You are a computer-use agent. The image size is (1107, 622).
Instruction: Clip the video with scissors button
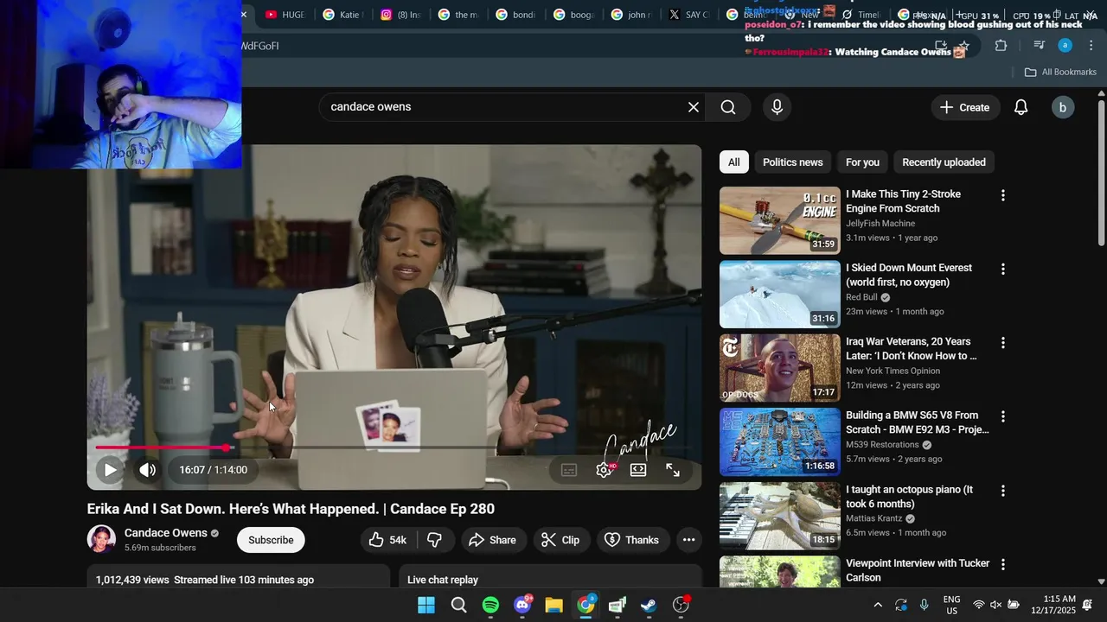tap(560, 540)
